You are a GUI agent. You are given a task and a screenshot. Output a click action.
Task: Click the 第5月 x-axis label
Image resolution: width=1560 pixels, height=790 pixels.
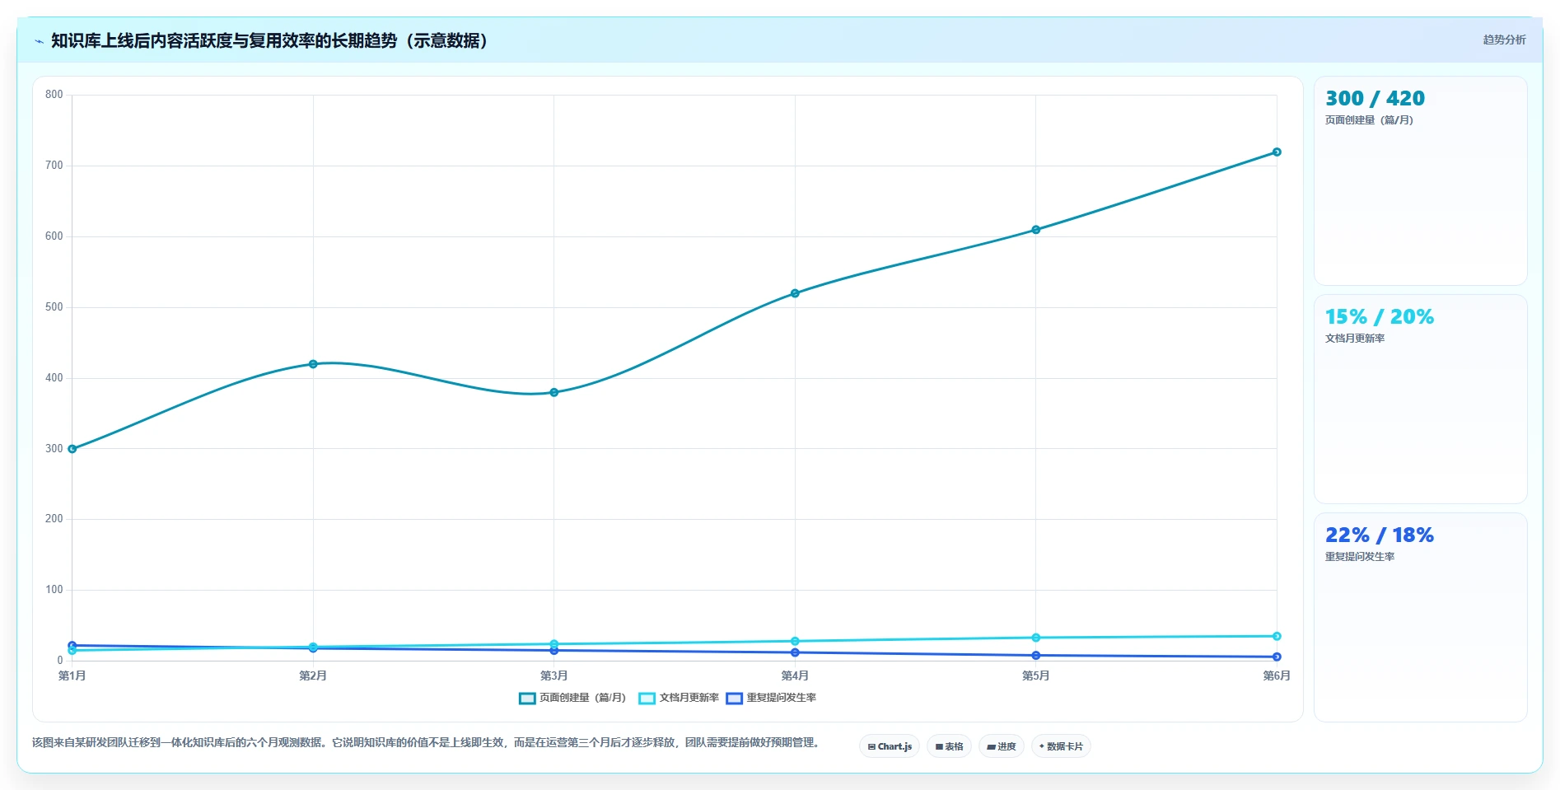1036,675
